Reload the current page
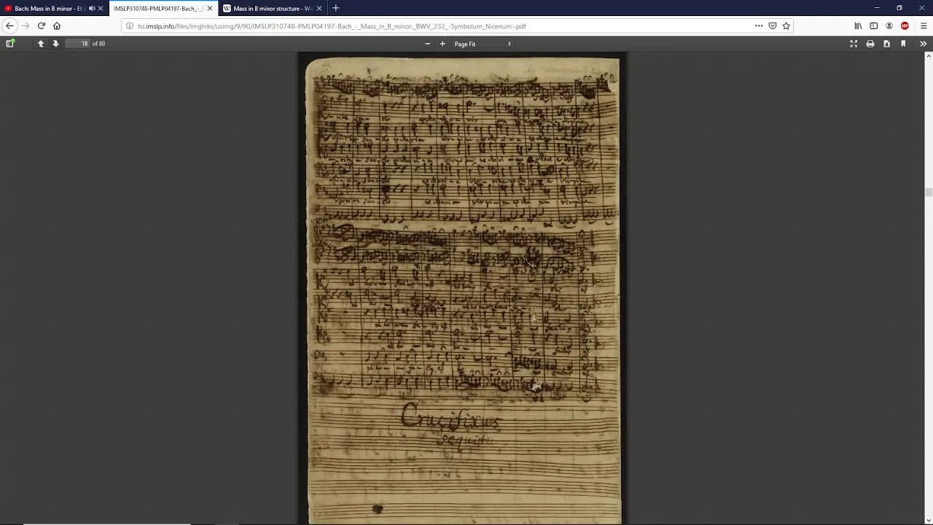This screenshot has height=525, width=933. [x=42, y=26]
